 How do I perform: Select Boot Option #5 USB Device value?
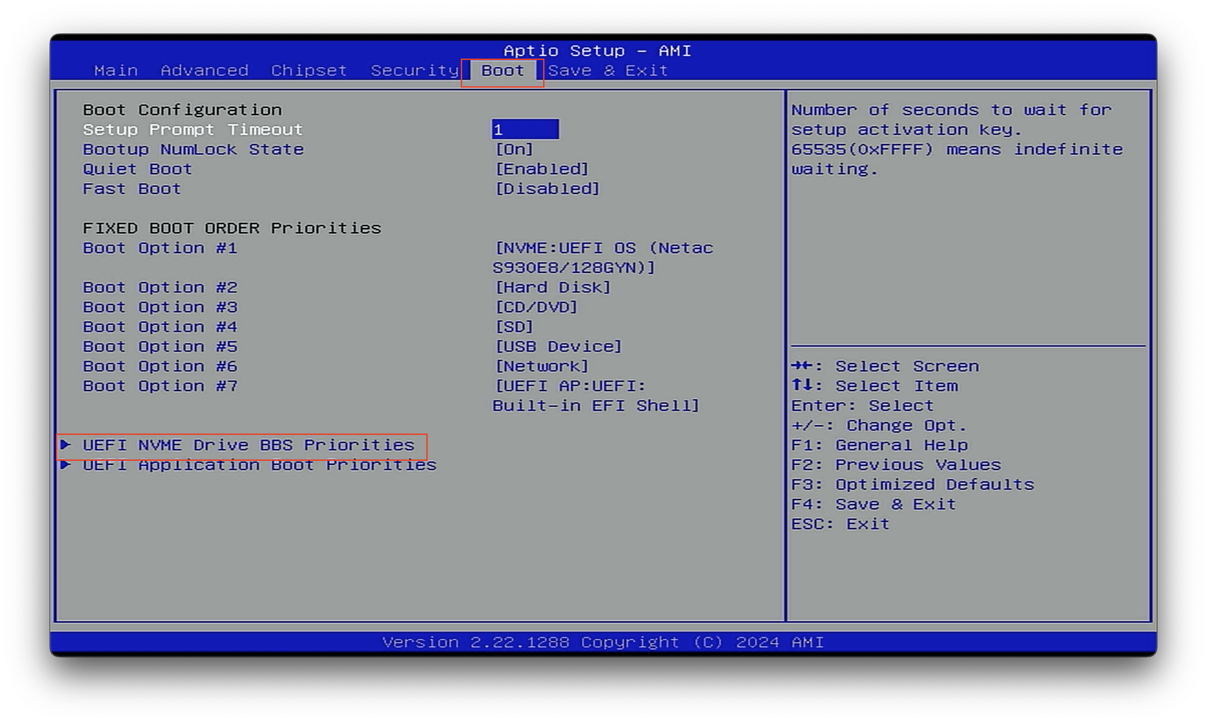pos(558,346)
